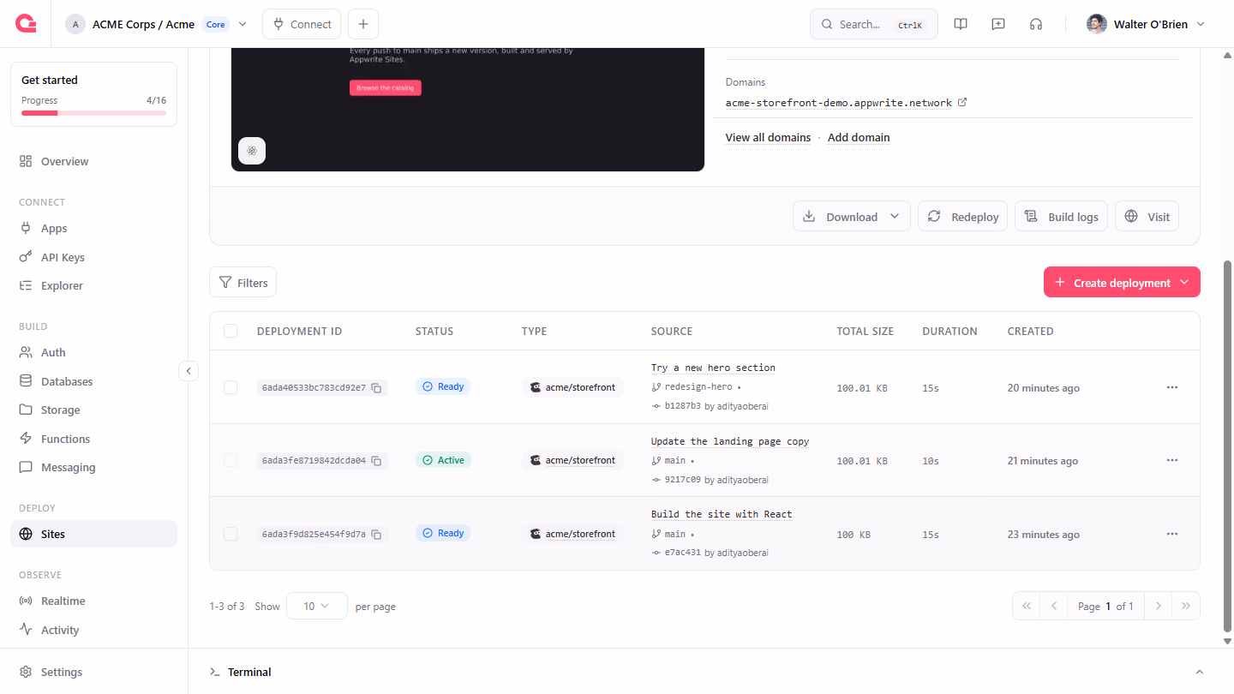Open Auth in sidebar
The image size is (1234, 694).
coord(94,352)
